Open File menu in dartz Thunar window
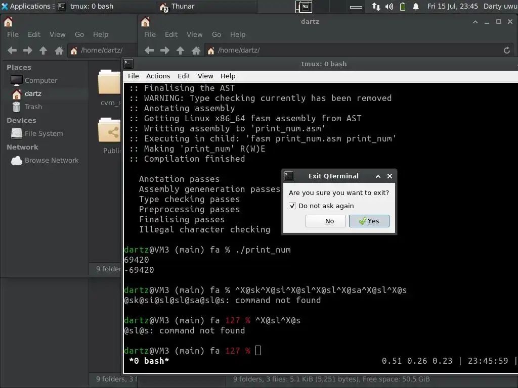The height and width of the screenshot is (388, 518). click(150, 35)
